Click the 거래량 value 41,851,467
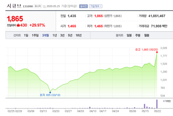173x116 pixels. pyautogui.click(x=157, y=16)
